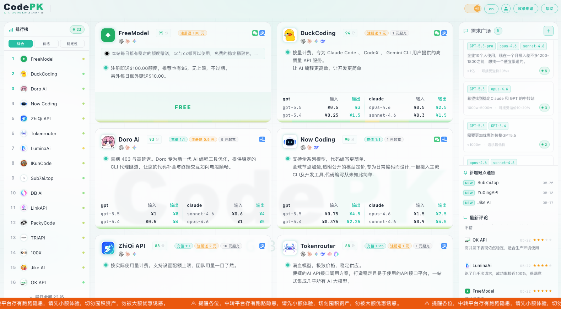561x309 pixels.
Task: Select the 价格 ranking tab
Action: (x=46, y=44)
